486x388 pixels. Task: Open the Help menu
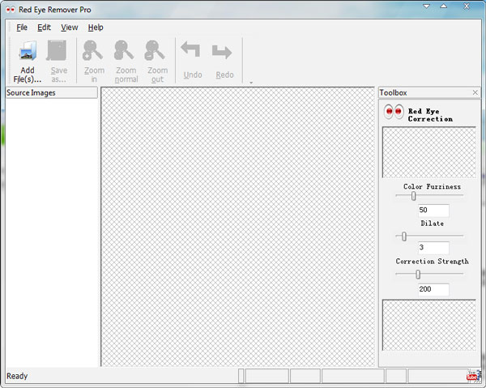coord(96,28)
